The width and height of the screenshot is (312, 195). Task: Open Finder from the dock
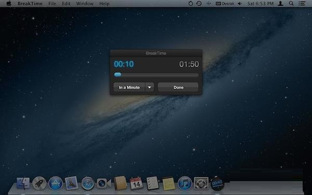point(23,183)
